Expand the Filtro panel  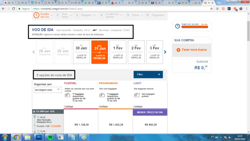[148, 74]
